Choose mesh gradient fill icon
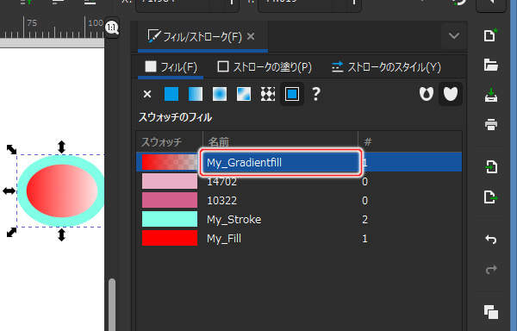Screen dimensions: 517x331 click(x=244, y=94)
